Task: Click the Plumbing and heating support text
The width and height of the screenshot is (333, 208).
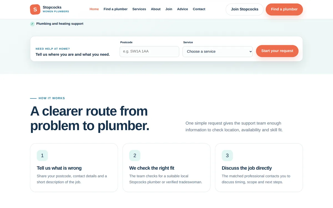Action: 60,24
